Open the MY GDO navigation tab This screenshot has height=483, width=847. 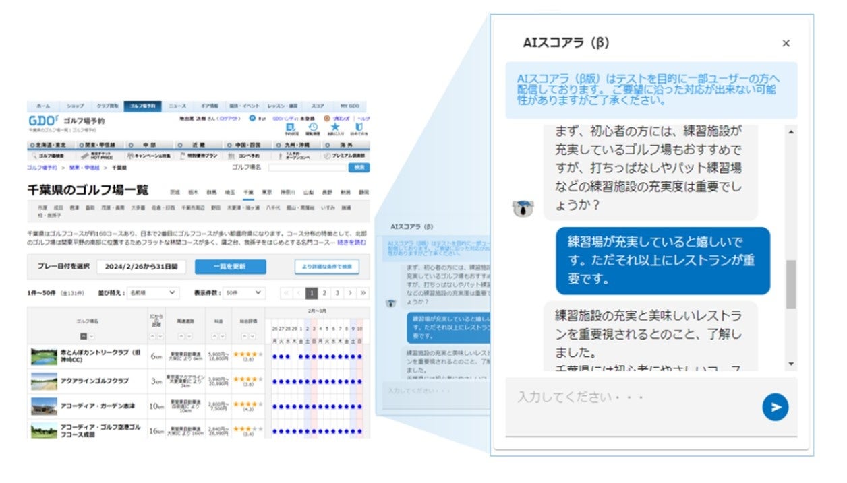[x=350, y=106]
